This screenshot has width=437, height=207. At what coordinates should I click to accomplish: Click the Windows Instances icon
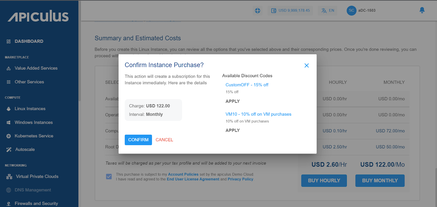tap(9, 122)
